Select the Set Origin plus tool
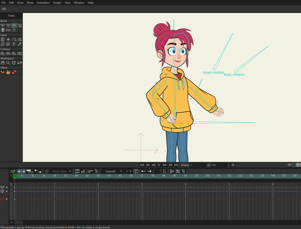 [x=8, y=40]
